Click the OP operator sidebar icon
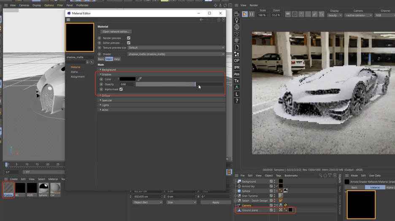 click(x=237, y=61)
